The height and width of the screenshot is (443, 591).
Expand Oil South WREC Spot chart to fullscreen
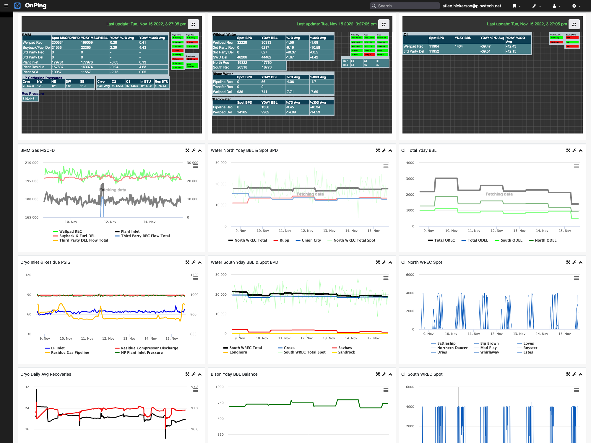click(x=568, y=374)
